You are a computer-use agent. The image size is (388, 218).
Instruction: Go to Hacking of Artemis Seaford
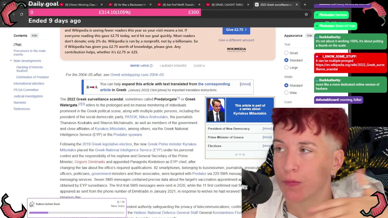pos(29,69)
